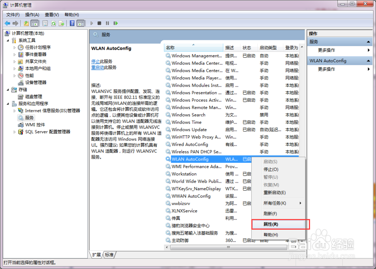Choose 重新启动(E) in the context menu

click(x=278, y=193)
